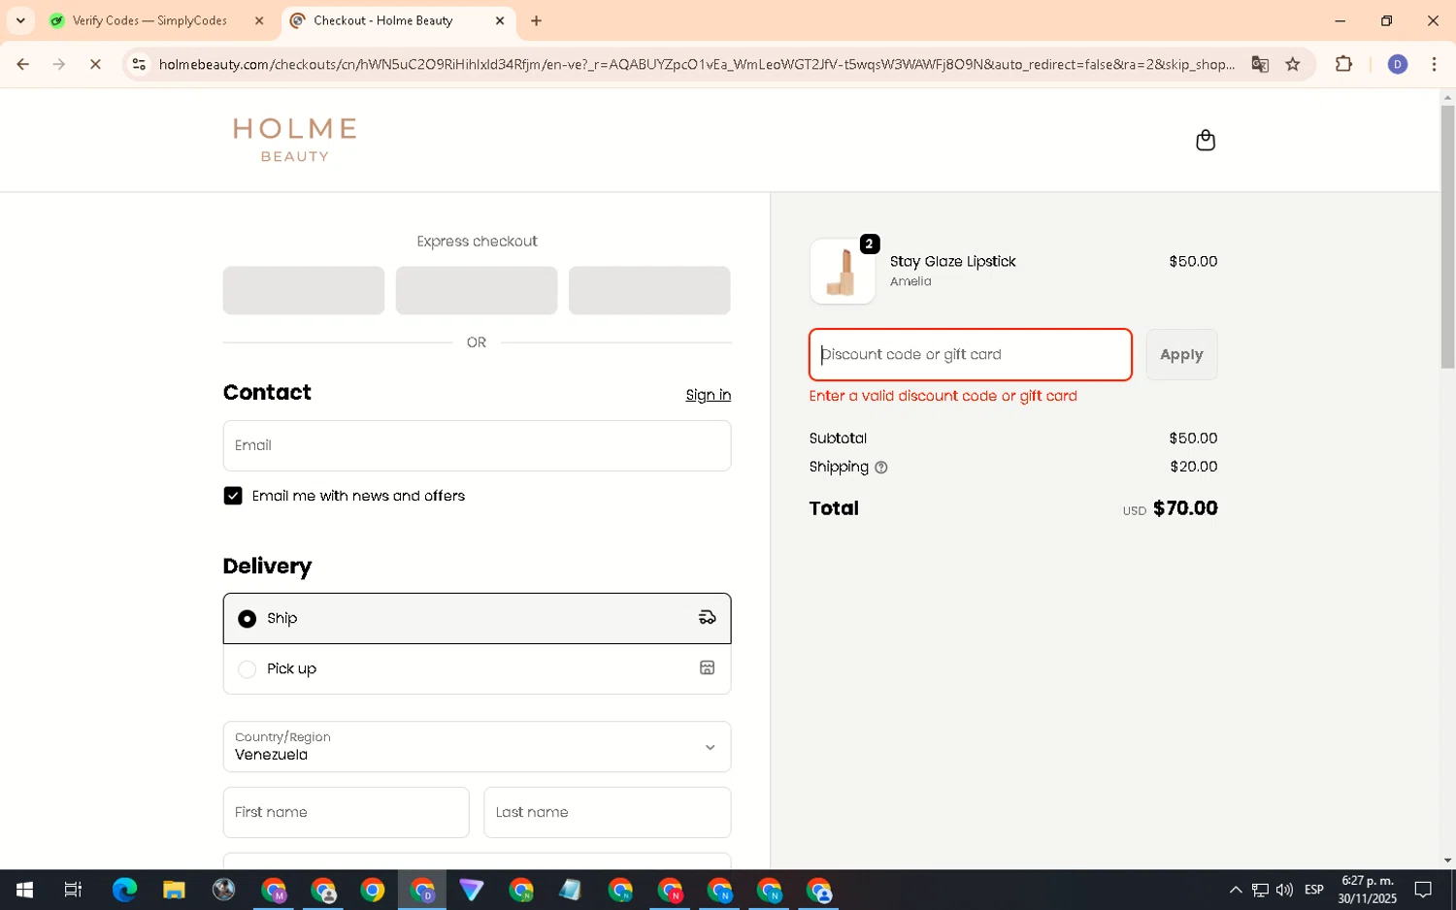Stop page loading with the X button
This screenshot has width=1456, height=910.
tap(95, 64)
